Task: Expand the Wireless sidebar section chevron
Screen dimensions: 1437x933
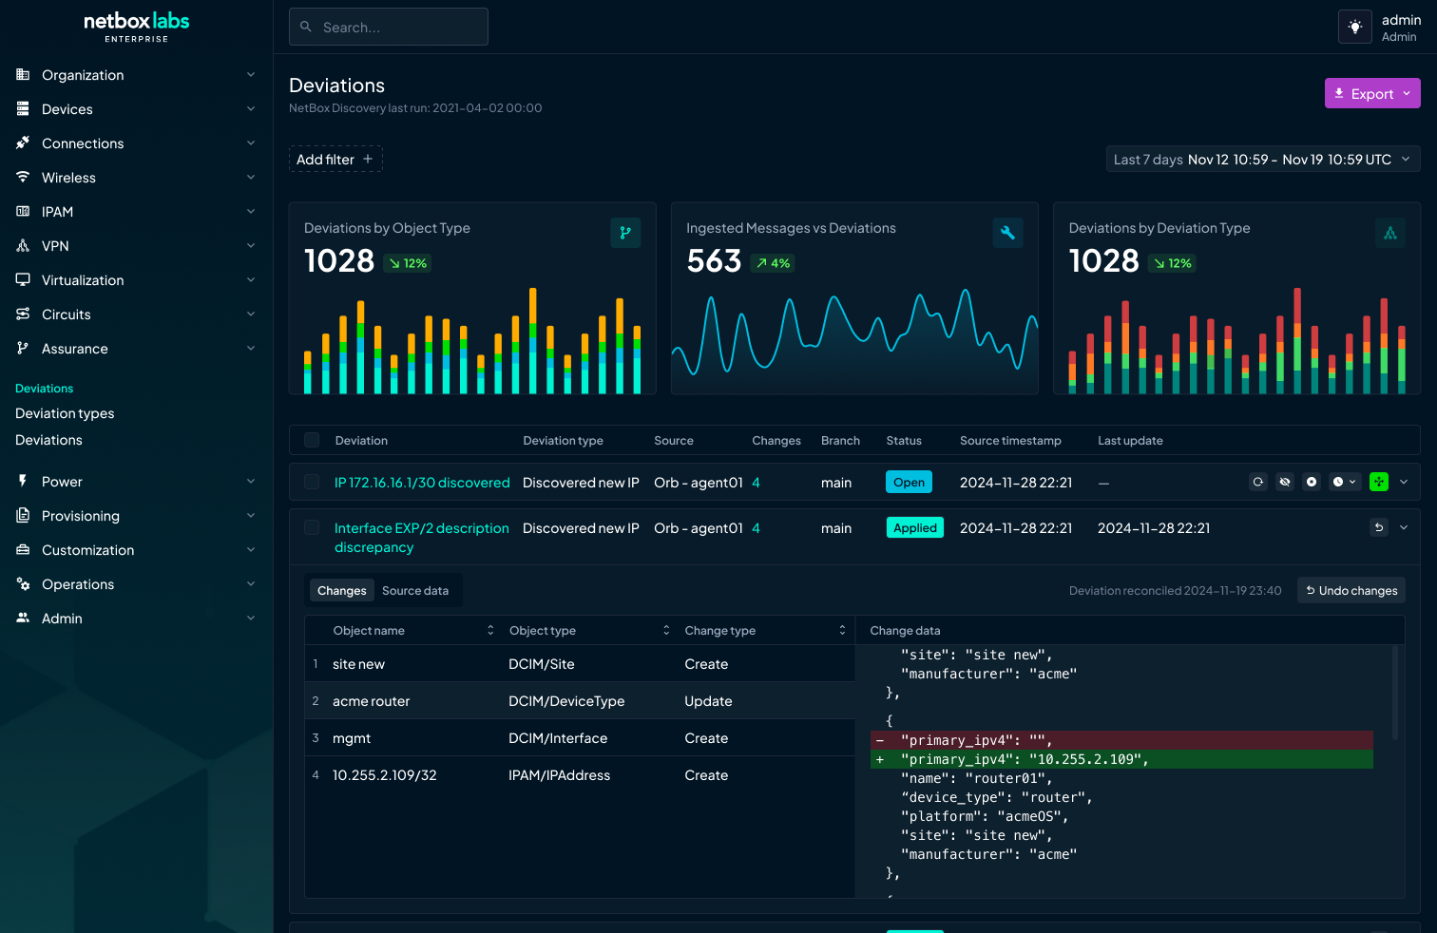Action: [251, 178]
